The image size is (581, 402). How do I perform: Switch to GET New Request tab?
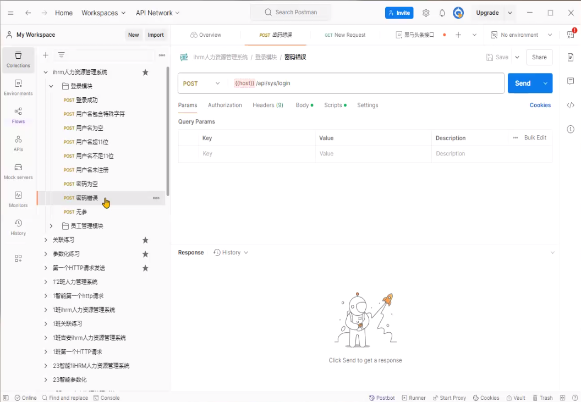point(345,35)
